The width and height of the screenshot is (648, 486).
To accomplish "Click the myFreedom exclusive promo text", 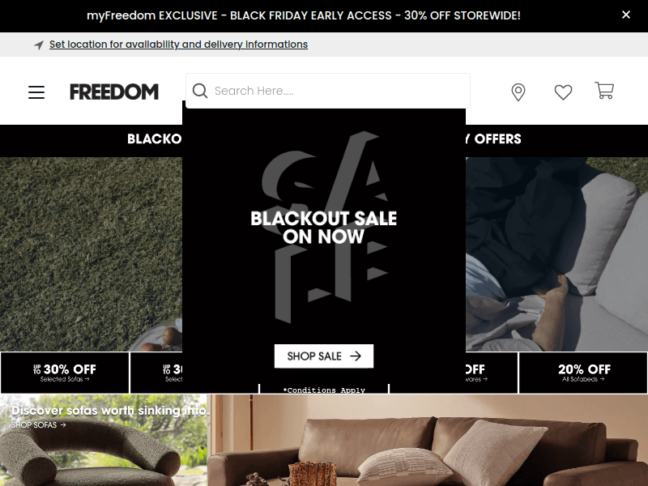I will pos(303,15).
